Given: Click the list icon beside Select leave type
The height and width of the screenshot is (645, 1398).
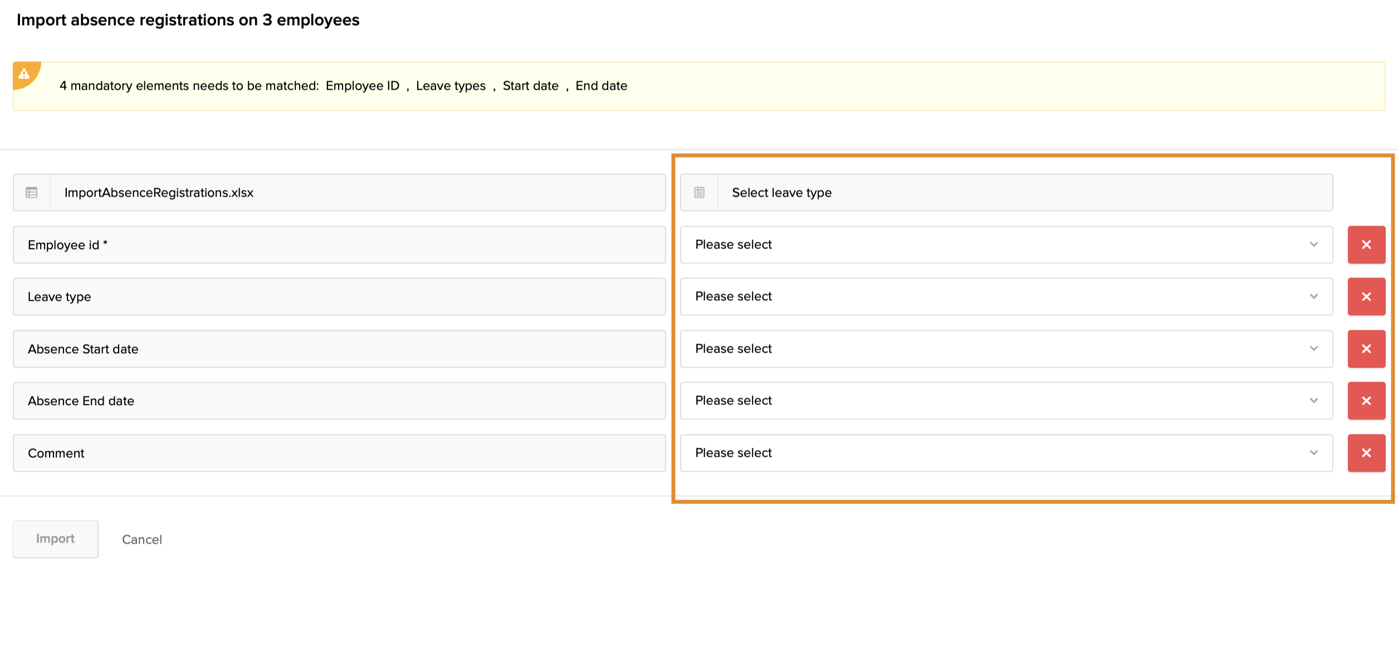Looking at the screenshot, I should click(699, 193).
